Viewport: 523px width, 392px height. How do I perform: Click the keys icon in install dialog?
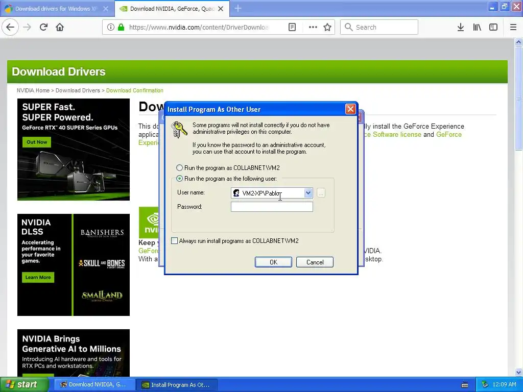179,130
